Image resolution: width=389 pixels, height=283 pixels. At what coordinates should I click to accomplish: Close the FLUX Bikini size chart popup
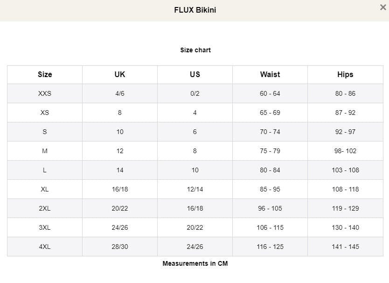click(382, 7)
